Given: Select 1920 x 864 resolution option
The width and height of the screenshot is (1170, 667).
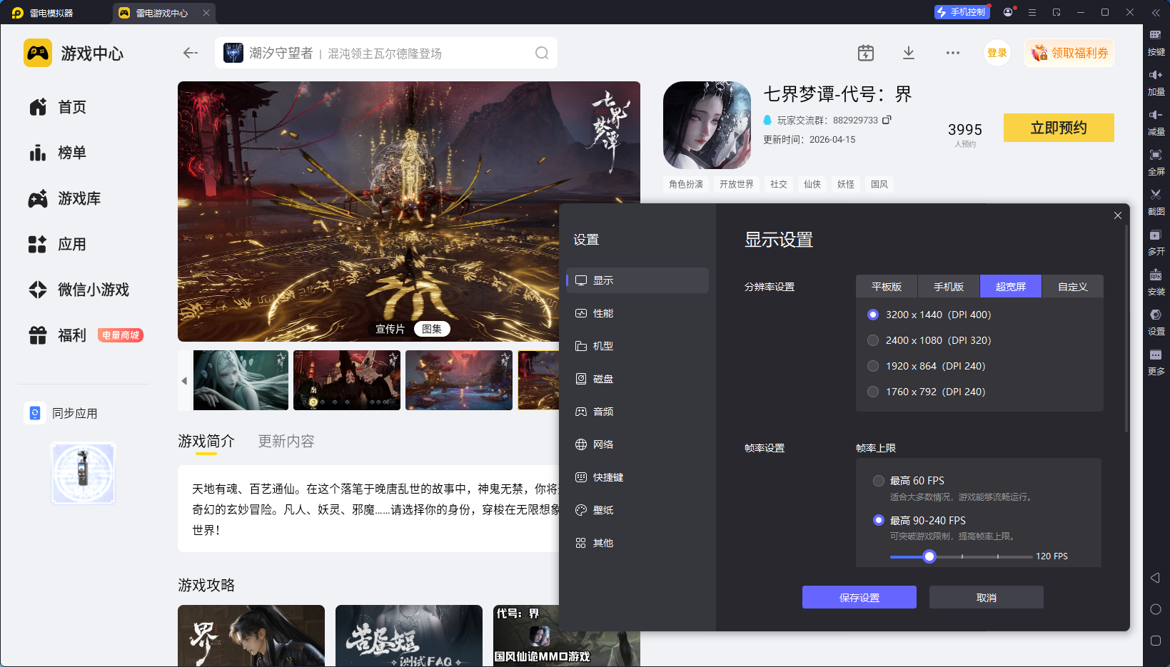Looking at the screenshot, I should pyautogui.click(x=873, y=366).
